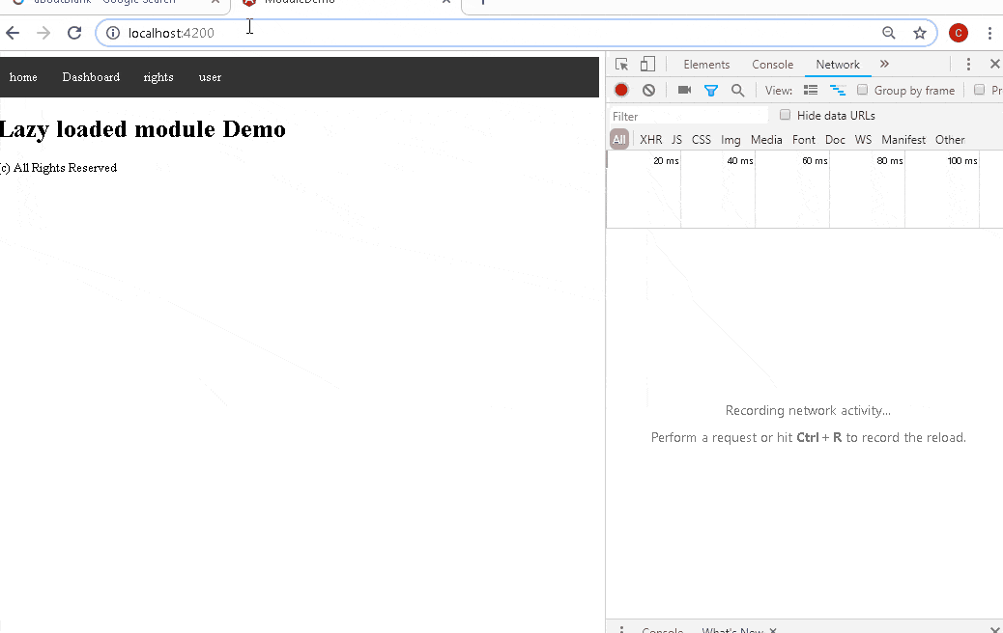
Task: Open DevTools customize menu
Action: pos(968,65)
